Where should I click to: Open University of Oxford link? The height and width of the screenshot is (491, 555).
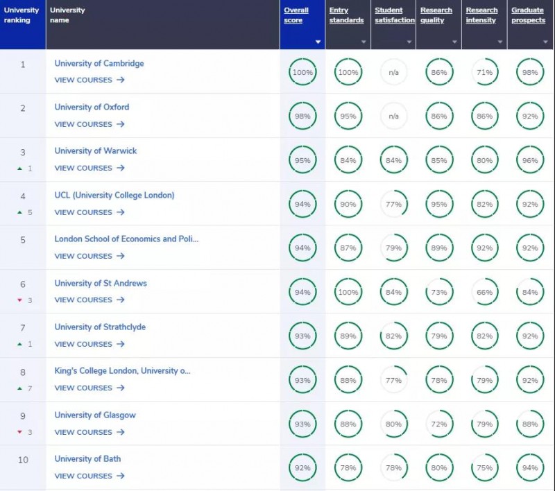pyautogui.click(x=92, y=107)
